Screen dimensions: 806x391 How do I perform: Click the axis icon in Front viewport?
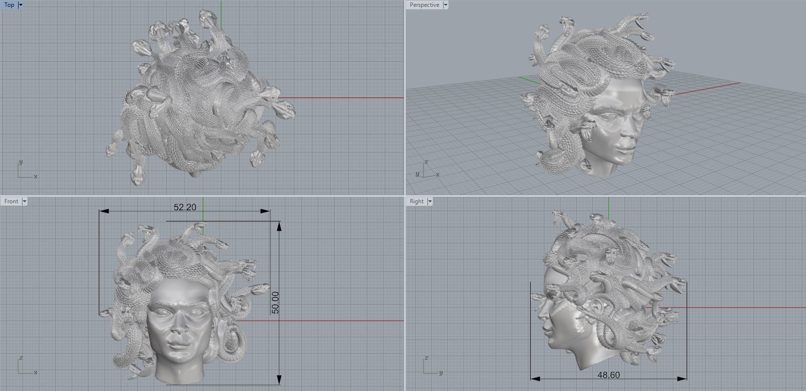point(27,366)
